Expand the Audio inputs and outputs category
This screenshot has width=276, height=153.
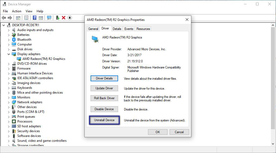[x=9, y=30]
